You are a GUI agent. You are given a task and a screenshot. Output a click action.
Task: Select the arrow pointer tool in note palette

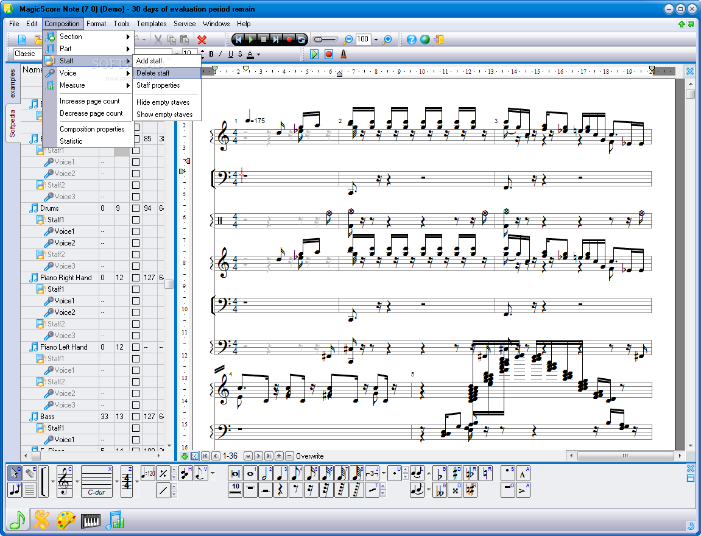pyautogui.click(x=14, y=473)
